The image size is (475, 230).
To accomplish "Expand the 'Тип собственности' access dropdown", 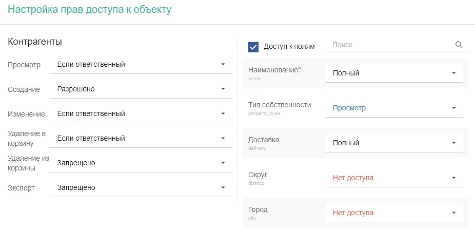I will tap(393, 108).
